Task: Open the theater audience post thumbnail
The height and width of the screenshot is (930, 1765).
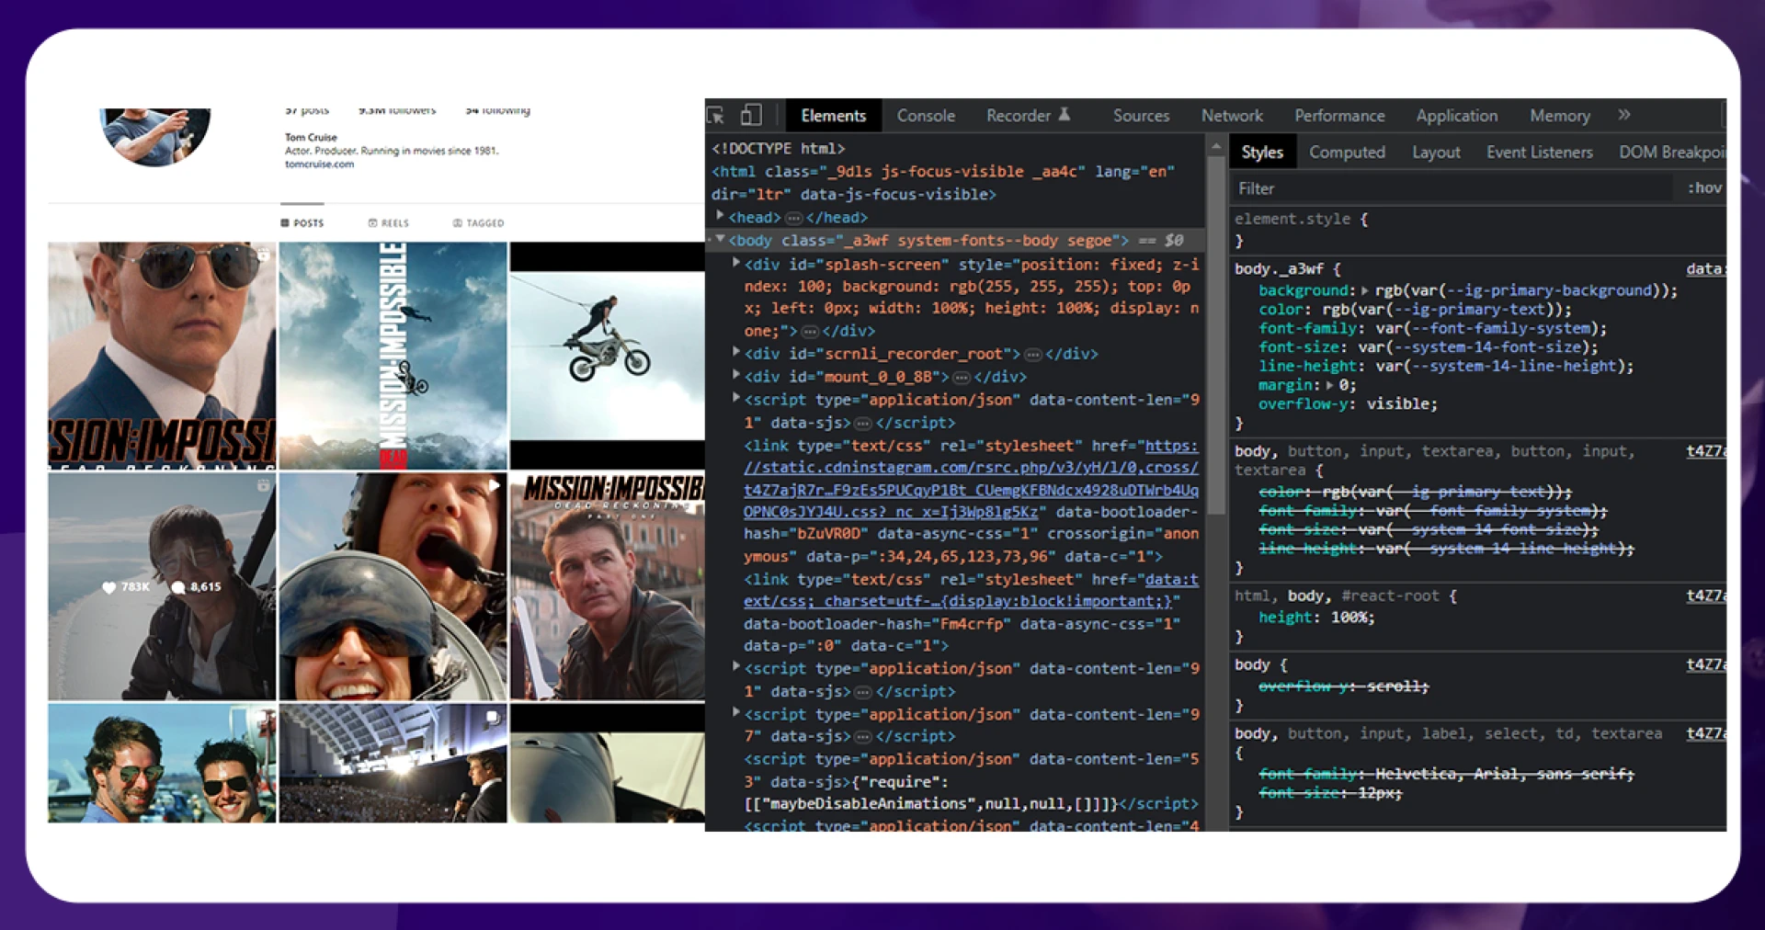Action: [x=393, y=763]
